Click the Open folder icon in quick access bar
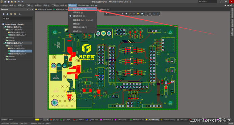 (12, 2)
